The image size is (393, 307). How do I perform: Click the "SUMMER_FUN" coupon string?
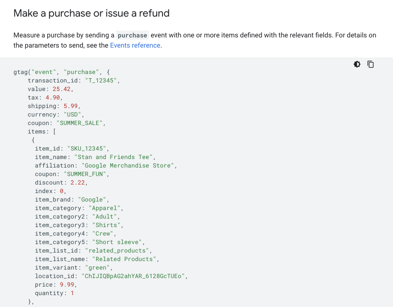click(86, 174)
